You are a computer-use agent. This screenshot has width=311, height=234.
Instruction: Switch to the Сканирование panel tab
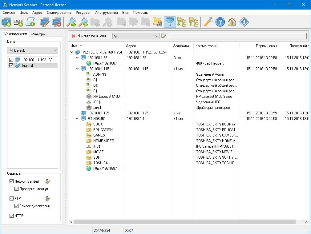[16, 34]
